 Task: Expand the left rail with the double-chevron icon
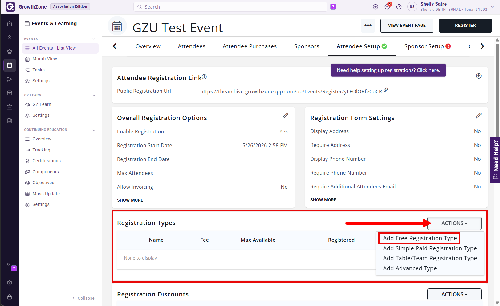(x=8, y=264)
